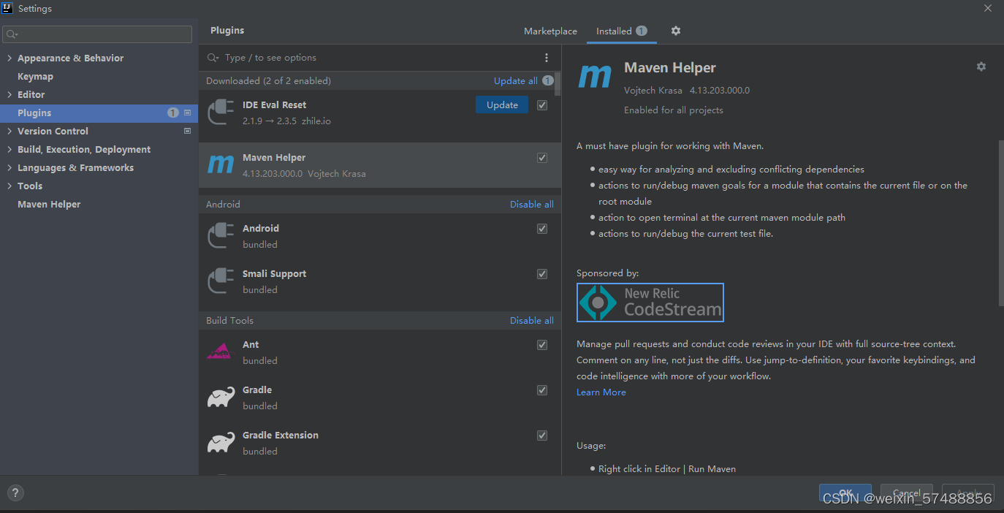Click the Maven Helper list icon
The height and width of the screenshot is (513, 1004).
[x=221, y=165]
